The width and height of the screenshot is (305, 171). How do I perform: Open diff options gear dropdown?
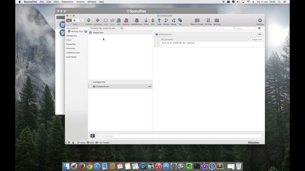[261, 28]
